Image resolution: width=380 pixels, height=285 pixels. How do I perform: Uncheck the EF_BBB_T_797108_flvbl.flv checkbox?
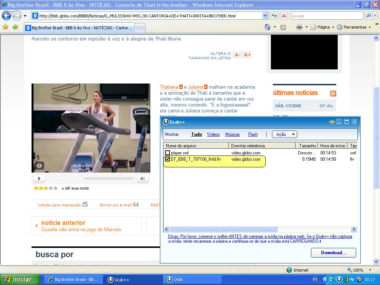167,159
